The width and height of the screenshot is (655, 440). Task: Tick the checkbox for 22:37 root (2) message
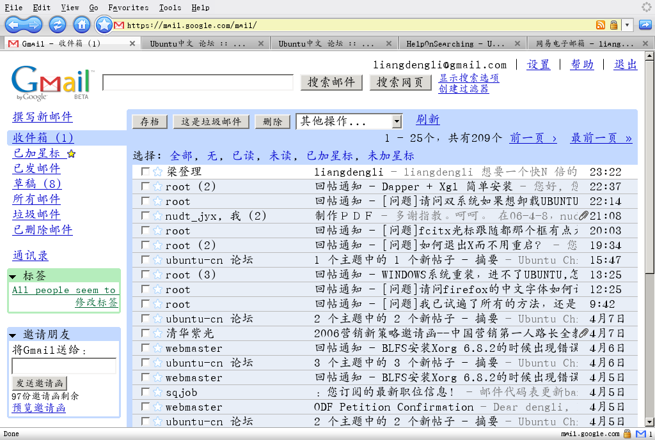pyautogui.click(x=145, y=186)
